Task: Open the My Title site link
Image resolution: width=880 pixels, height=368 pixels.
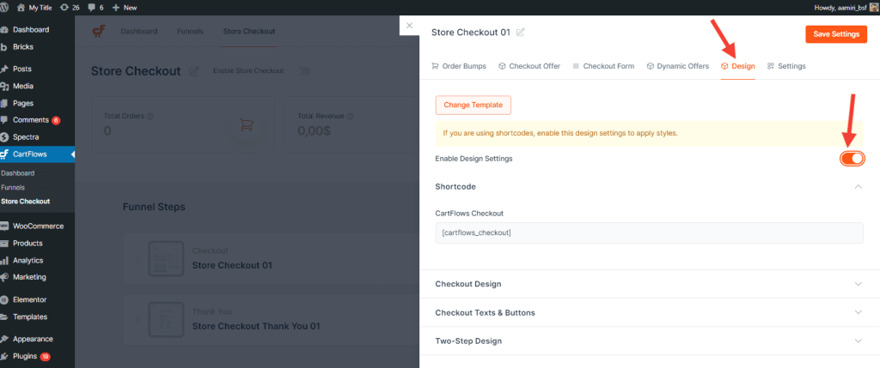Action: coord(34,7)
